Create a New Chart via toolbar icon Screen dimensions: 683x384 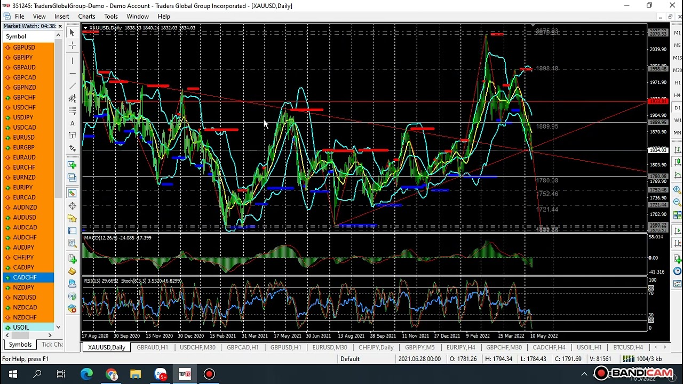click(72, 165)
